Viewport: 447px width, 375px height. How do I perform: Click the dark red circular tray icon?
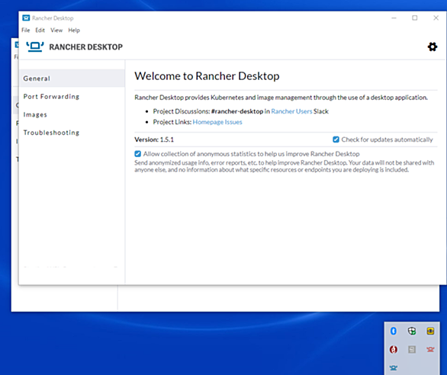(394, 349)
